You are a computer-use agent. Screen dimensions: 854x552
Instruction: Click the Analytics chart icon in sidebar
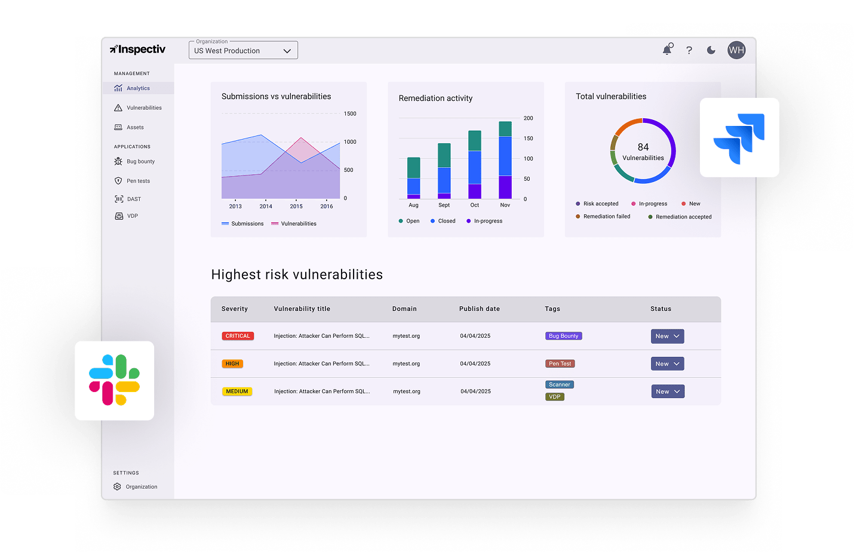[118, 88]
